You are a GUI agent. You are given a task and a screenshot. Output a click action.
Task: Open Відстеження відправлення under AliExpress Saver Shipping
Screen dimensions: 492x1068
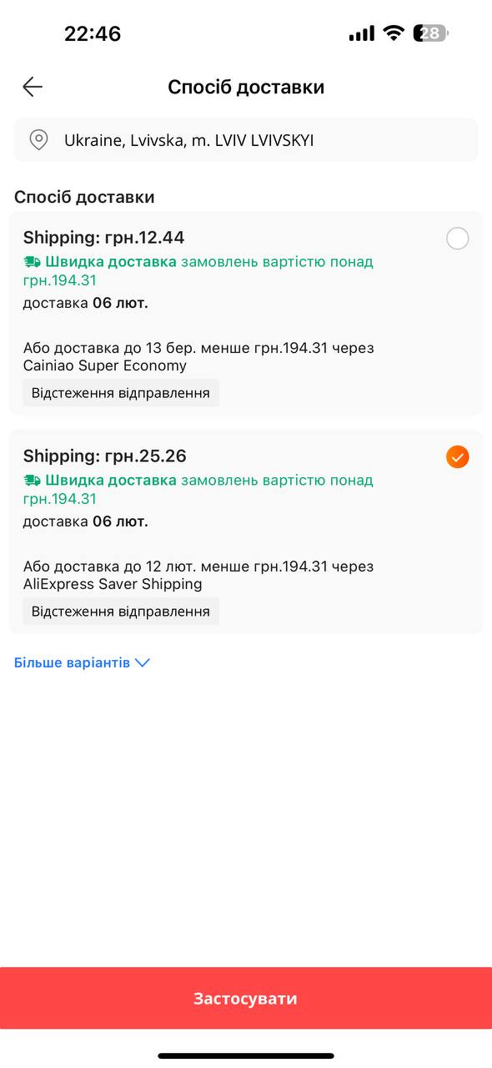click(121, 612)
